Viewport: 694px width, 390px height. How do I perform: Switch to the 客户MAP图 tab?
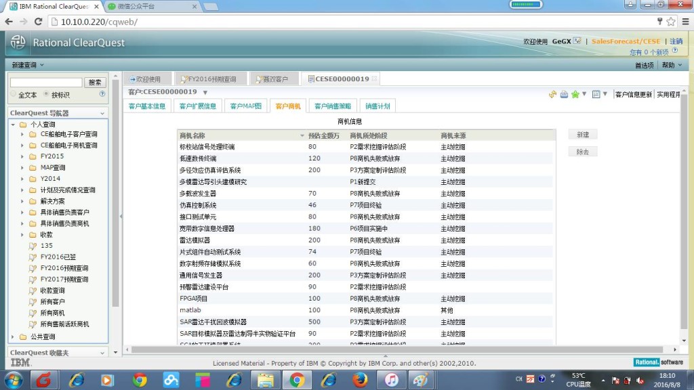[x=245, y=106]
